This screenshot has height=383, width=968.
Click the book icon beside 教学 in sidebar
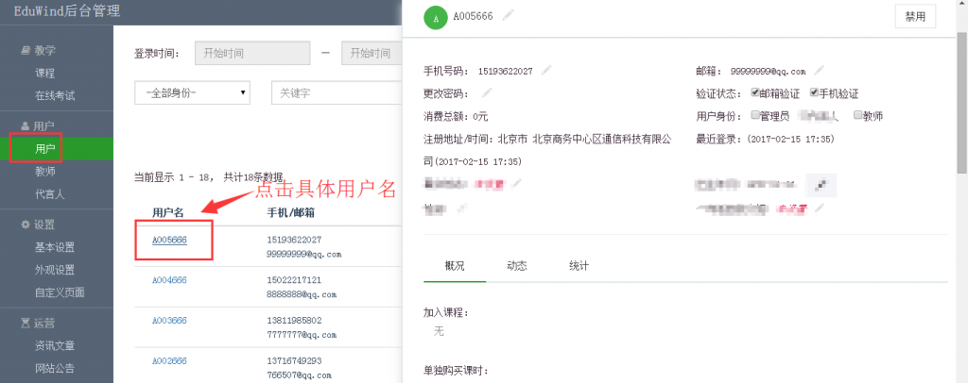pos(25,51)
